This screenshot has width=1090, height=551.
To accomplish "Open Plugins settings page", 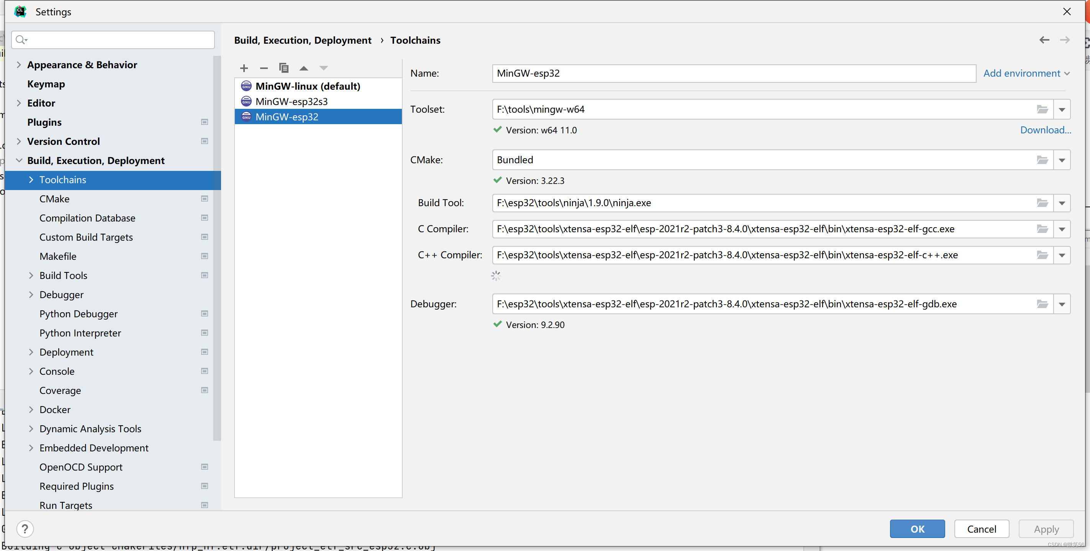I will [44, 122].
